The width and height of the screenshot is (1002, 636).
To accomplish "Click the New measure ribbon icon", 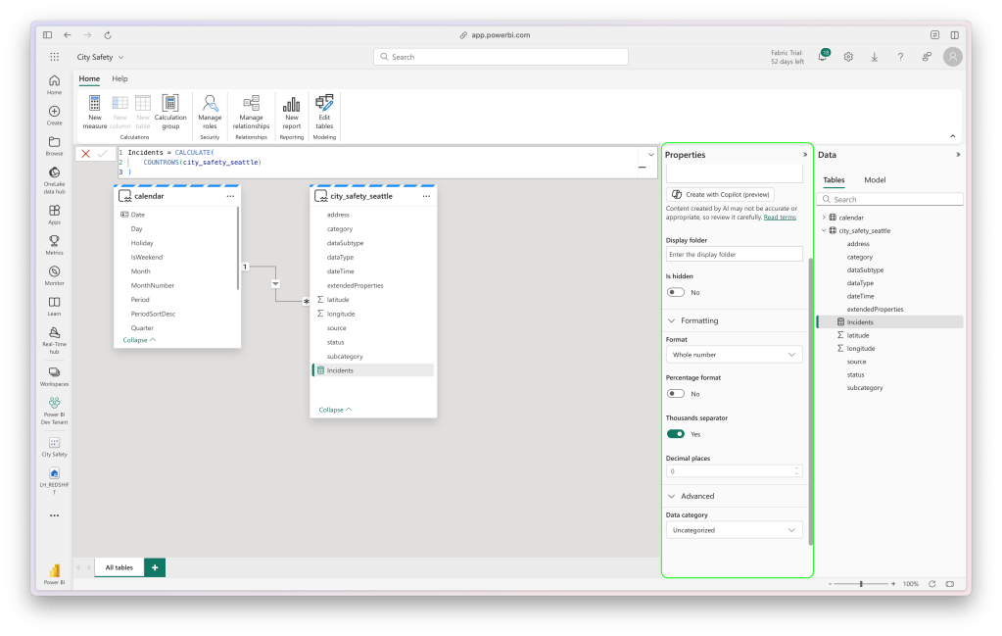I will (95, 112).
